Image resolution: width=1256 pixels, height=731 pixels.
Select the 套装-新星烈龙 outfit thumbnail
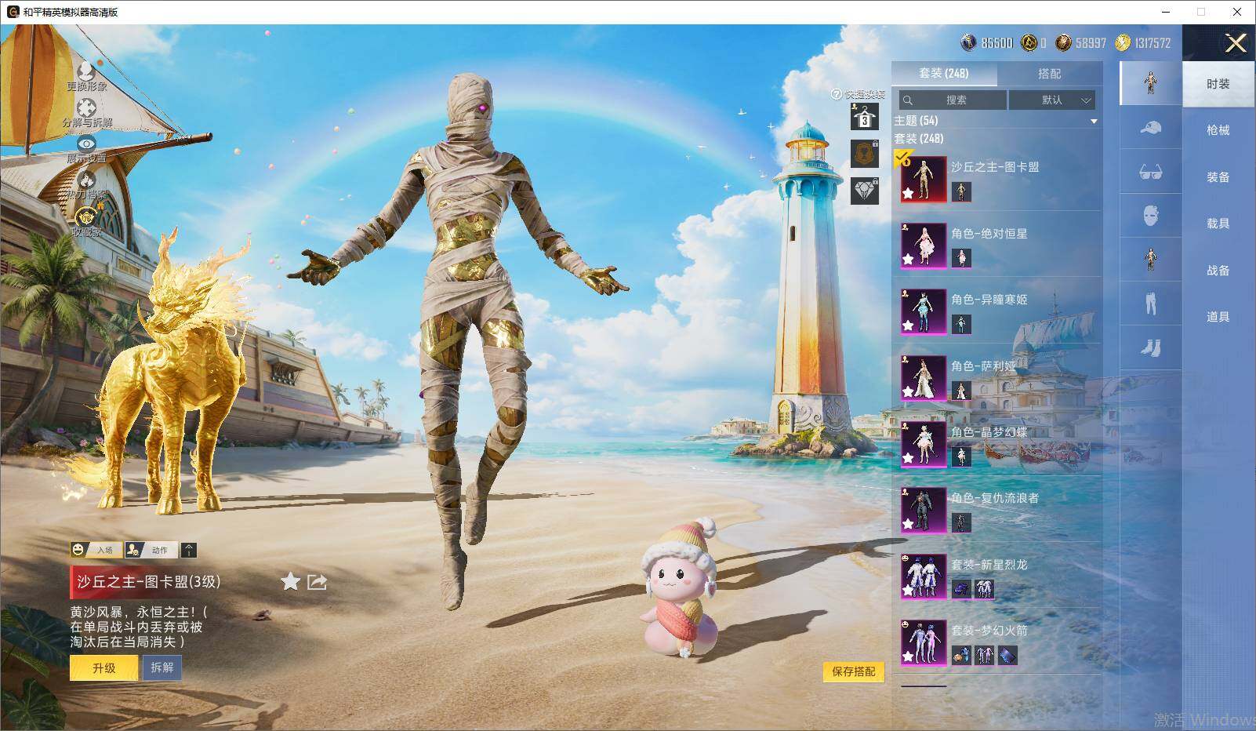(923, 576)
